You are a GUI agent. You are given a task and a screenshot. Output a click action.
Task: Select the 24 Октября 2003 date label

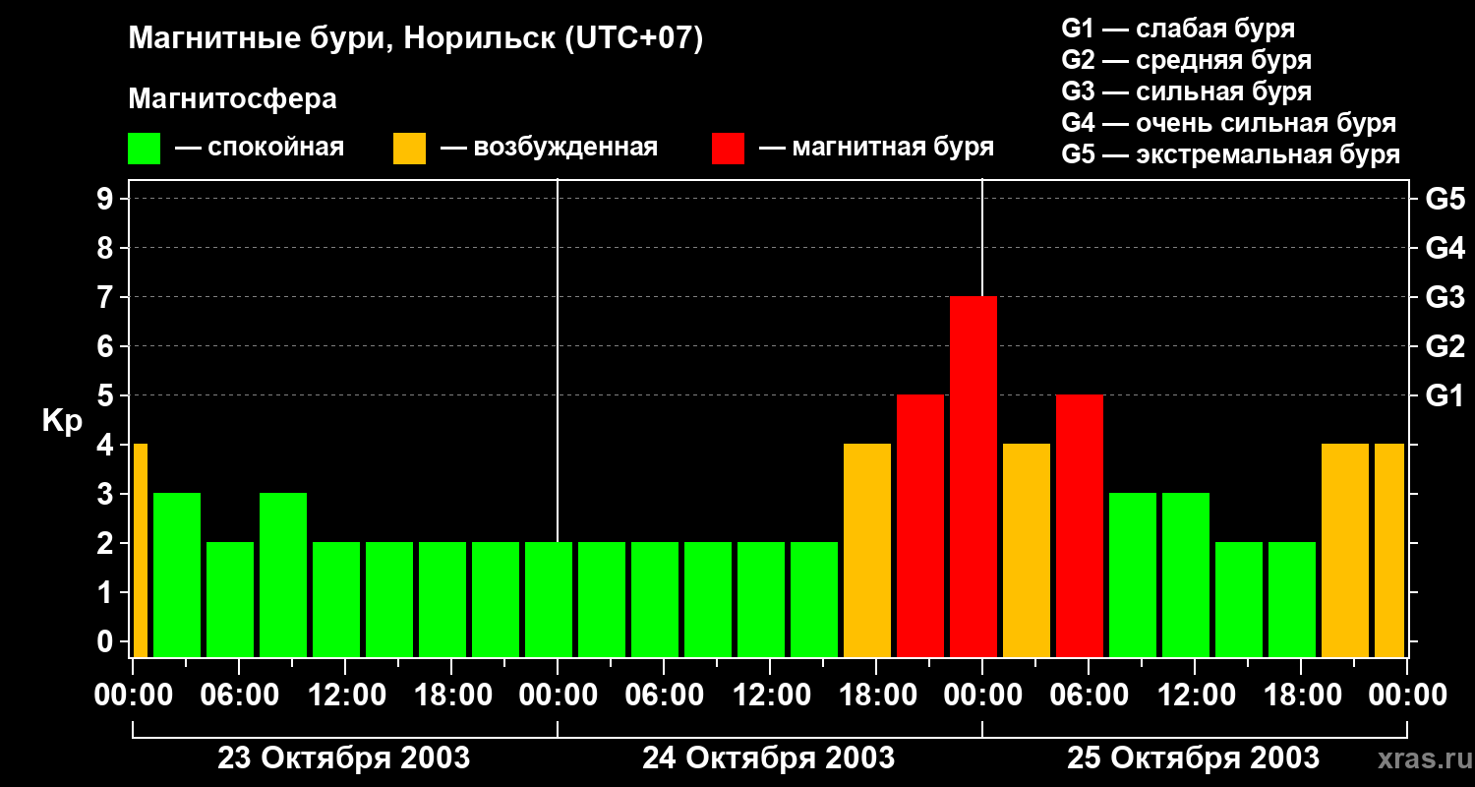point(768,758)
